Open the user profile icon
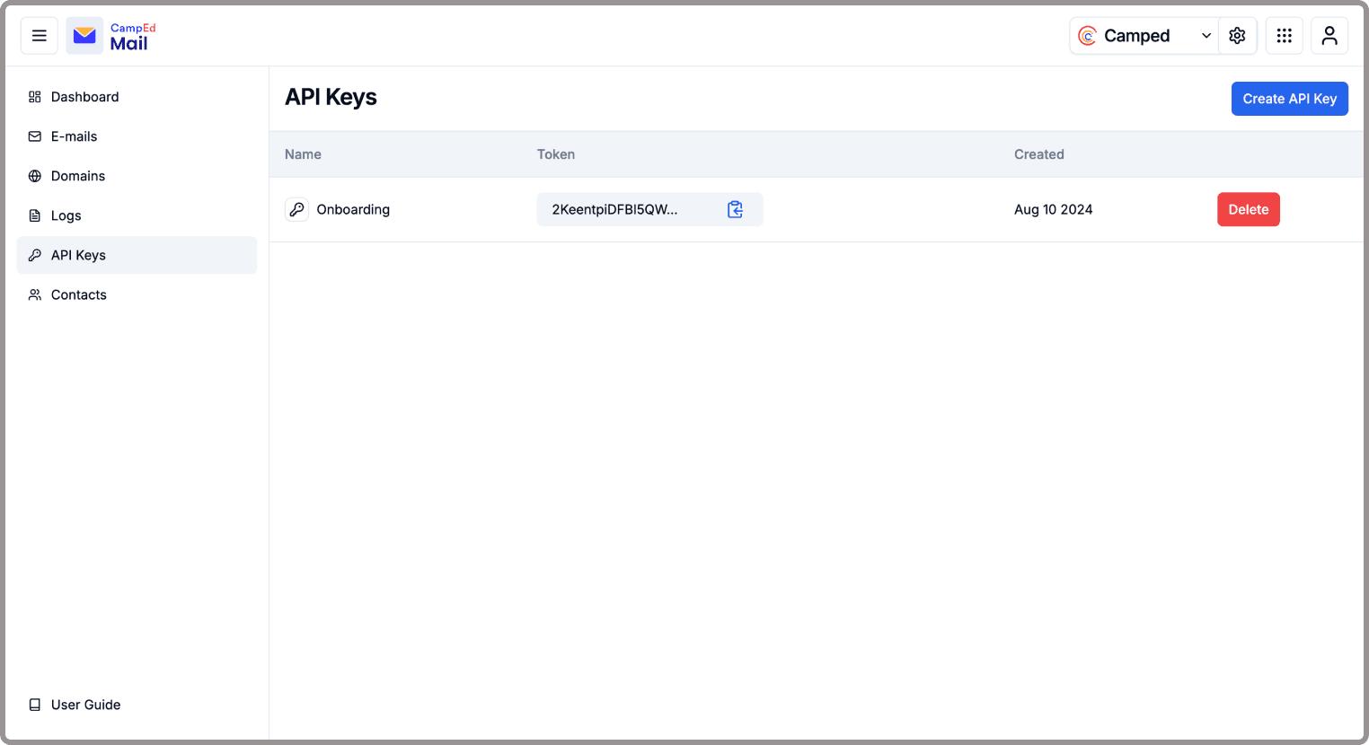Screen dimensions: 1369x745 click(1329, 36)
